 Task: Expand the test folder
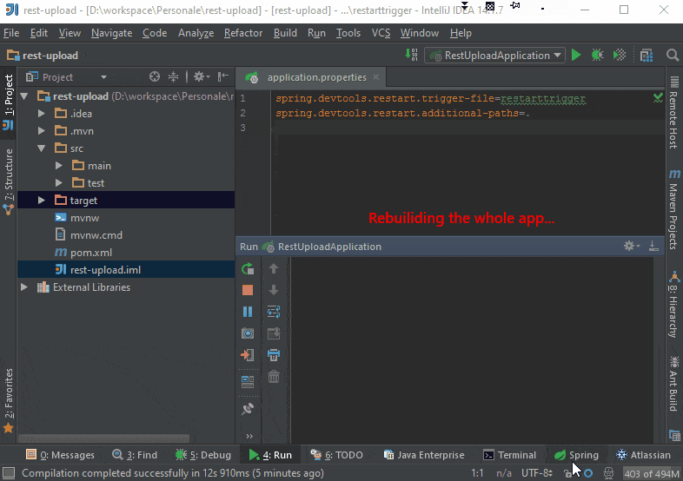pos(59,183)
